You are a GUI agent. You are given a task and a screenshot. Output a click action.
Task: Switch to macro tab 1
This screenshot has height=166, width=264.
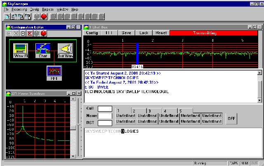(123, 111)
